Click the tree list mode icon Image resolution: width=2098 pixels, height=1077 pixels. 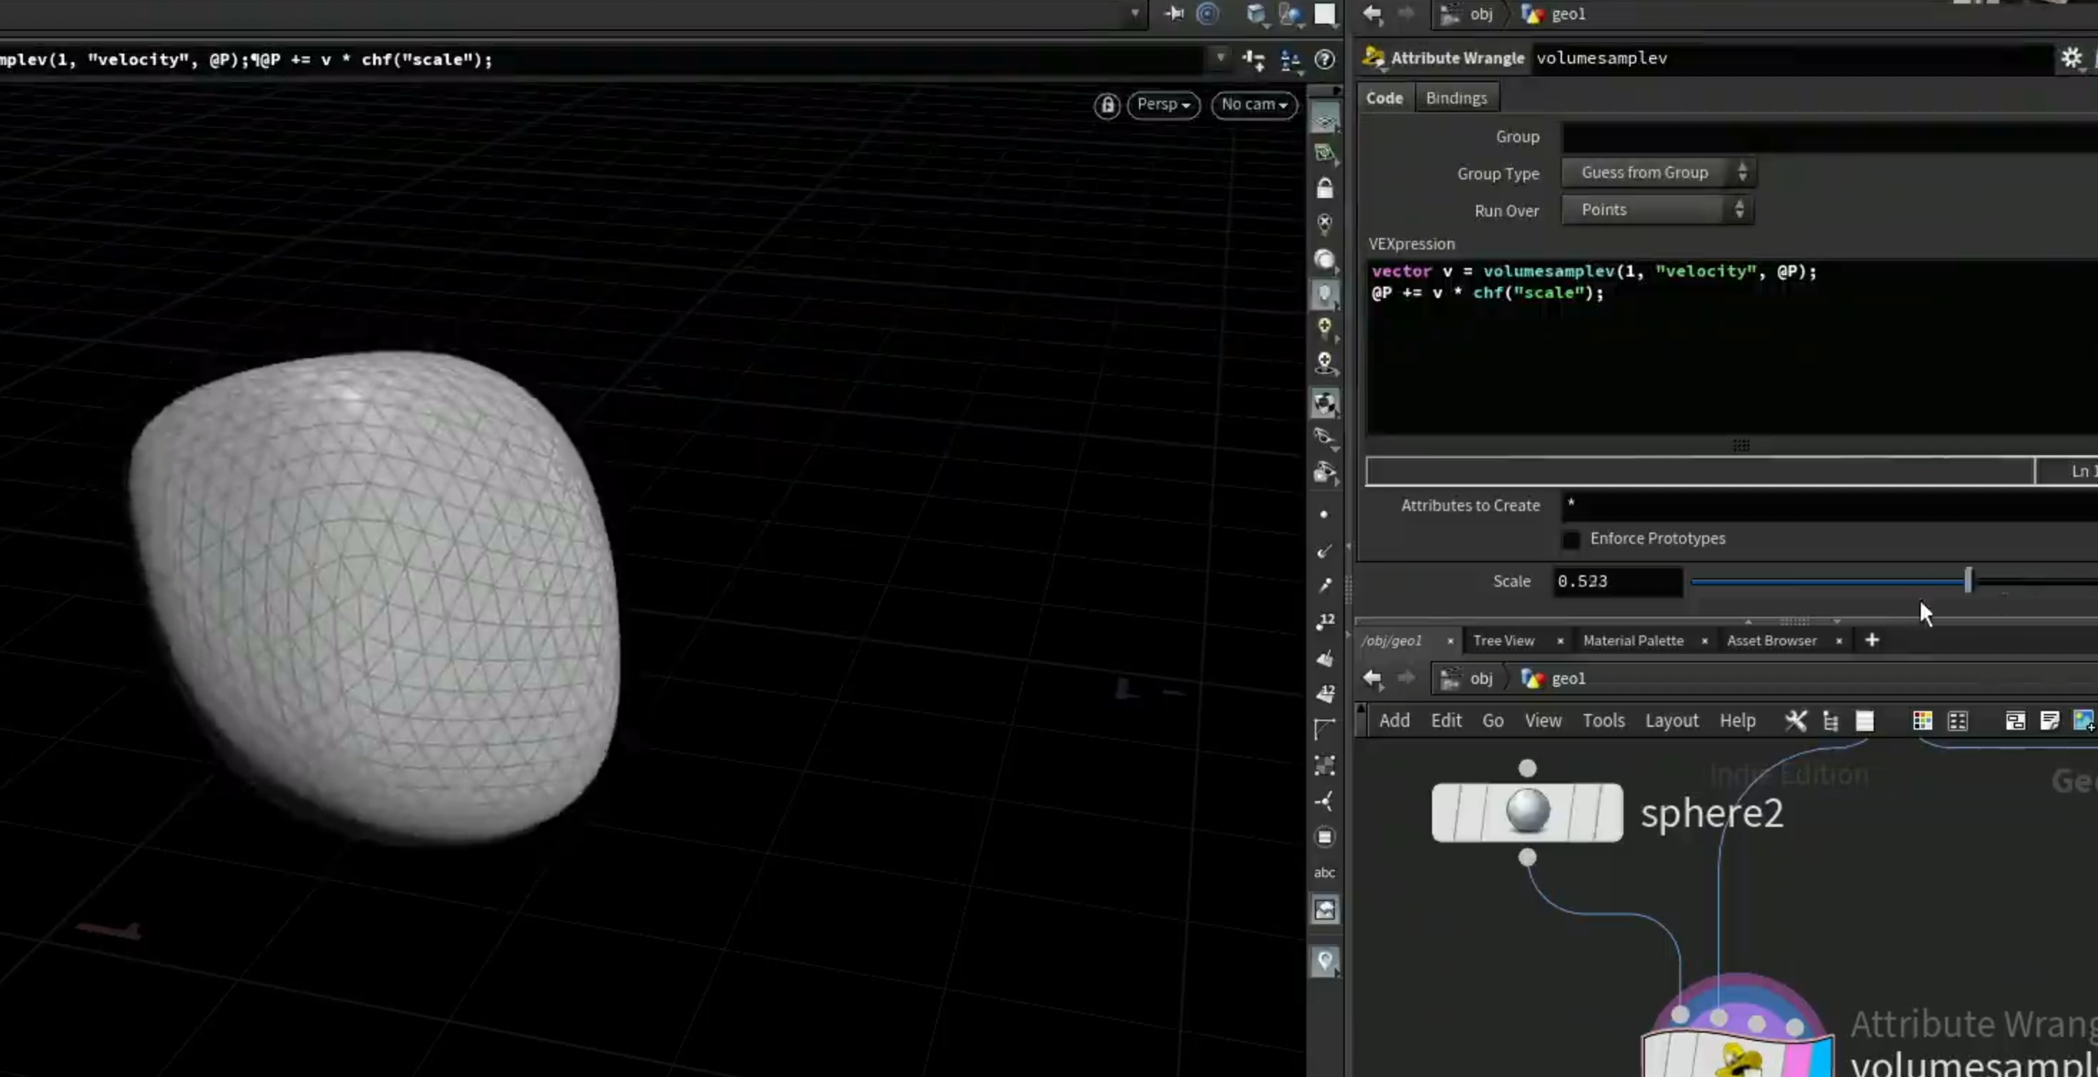1830,721
